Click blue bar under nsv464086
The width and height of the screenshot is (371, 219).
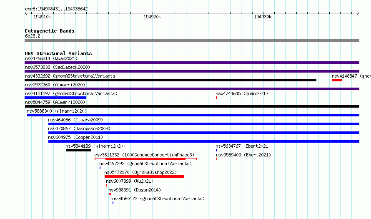204,124
